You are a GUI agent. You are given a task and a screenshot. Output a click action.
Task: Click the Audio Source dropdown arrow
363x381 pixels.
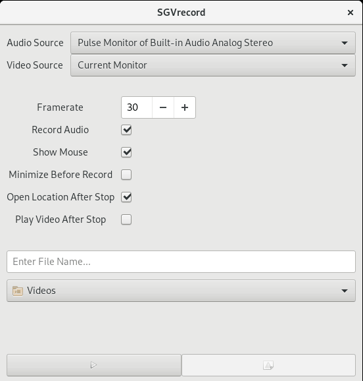(345, 43)
